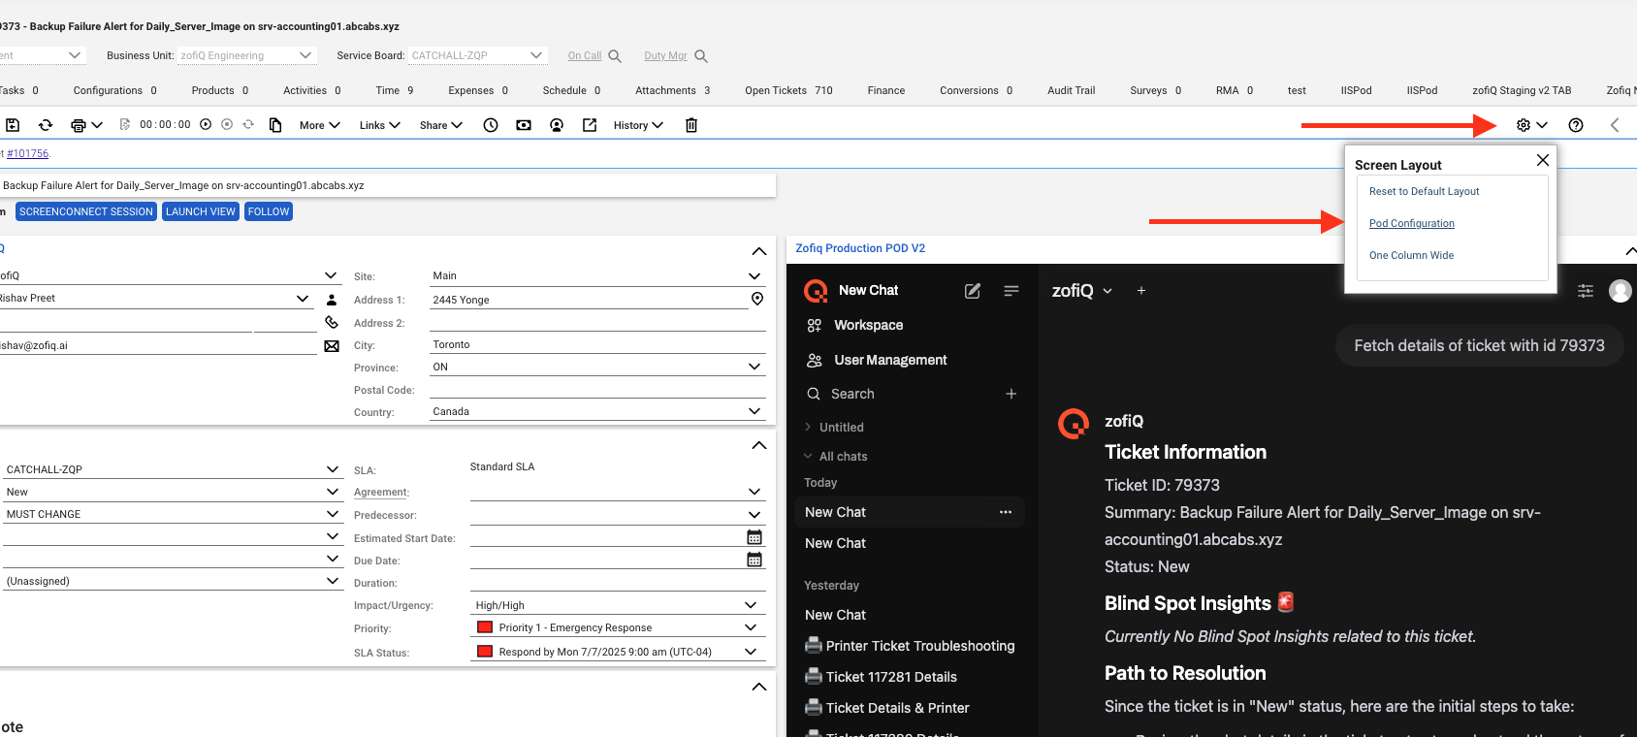Image resolution: width=1637 pixels, height=737 pixels.
Task: Click the LAUNCH VIEW button
Action: coord(201,211)
